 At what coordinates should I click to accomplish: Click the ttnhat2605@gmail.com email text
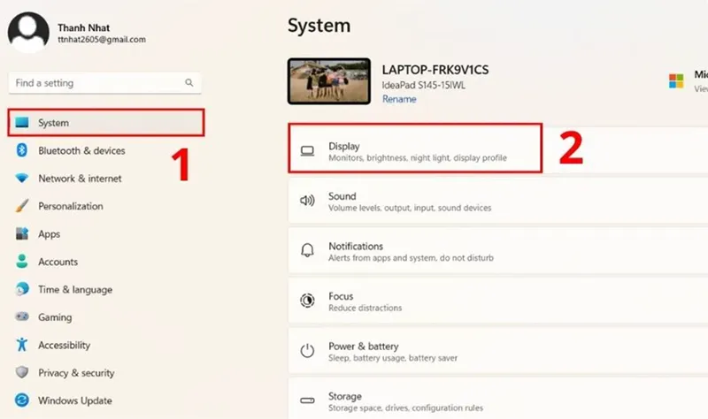102,39
